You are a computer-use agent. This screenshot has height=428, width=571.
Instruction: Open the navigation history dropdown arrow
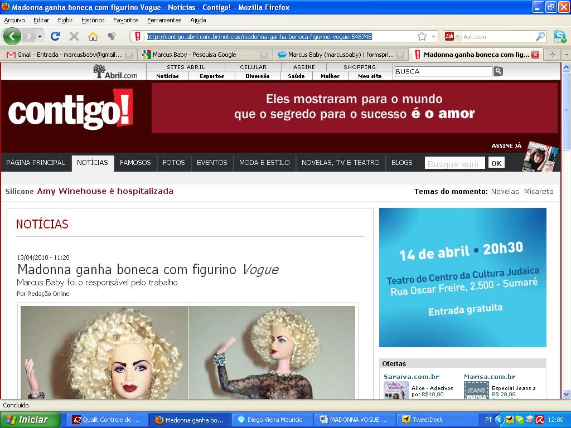40,36
